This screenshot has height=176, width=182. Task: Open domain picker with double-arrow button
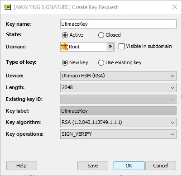point(110,47)
